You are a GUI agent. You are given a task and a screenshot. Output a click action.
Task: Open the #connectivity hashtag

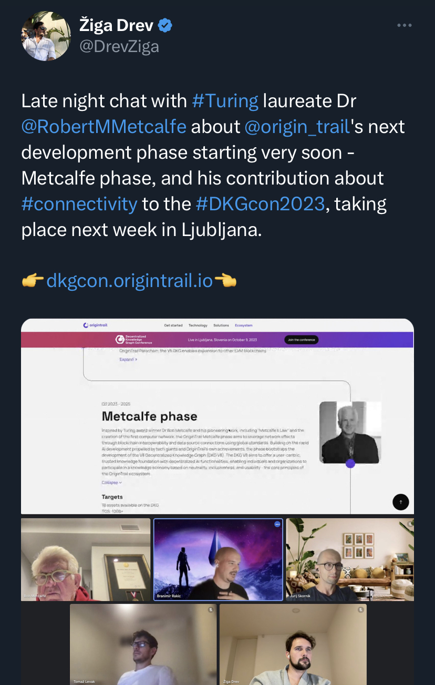pyautogui.click(x=79, y=203)
